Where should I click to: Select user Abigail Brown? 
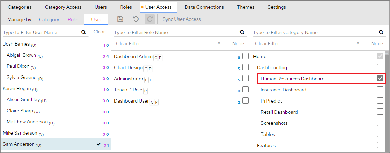[58, 55]
